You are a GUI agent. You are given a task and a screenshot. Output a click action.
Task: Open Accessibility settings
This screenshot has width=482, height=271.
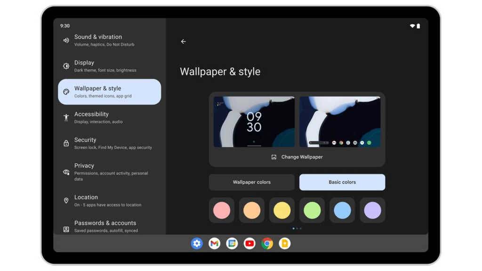pos(109,118)
